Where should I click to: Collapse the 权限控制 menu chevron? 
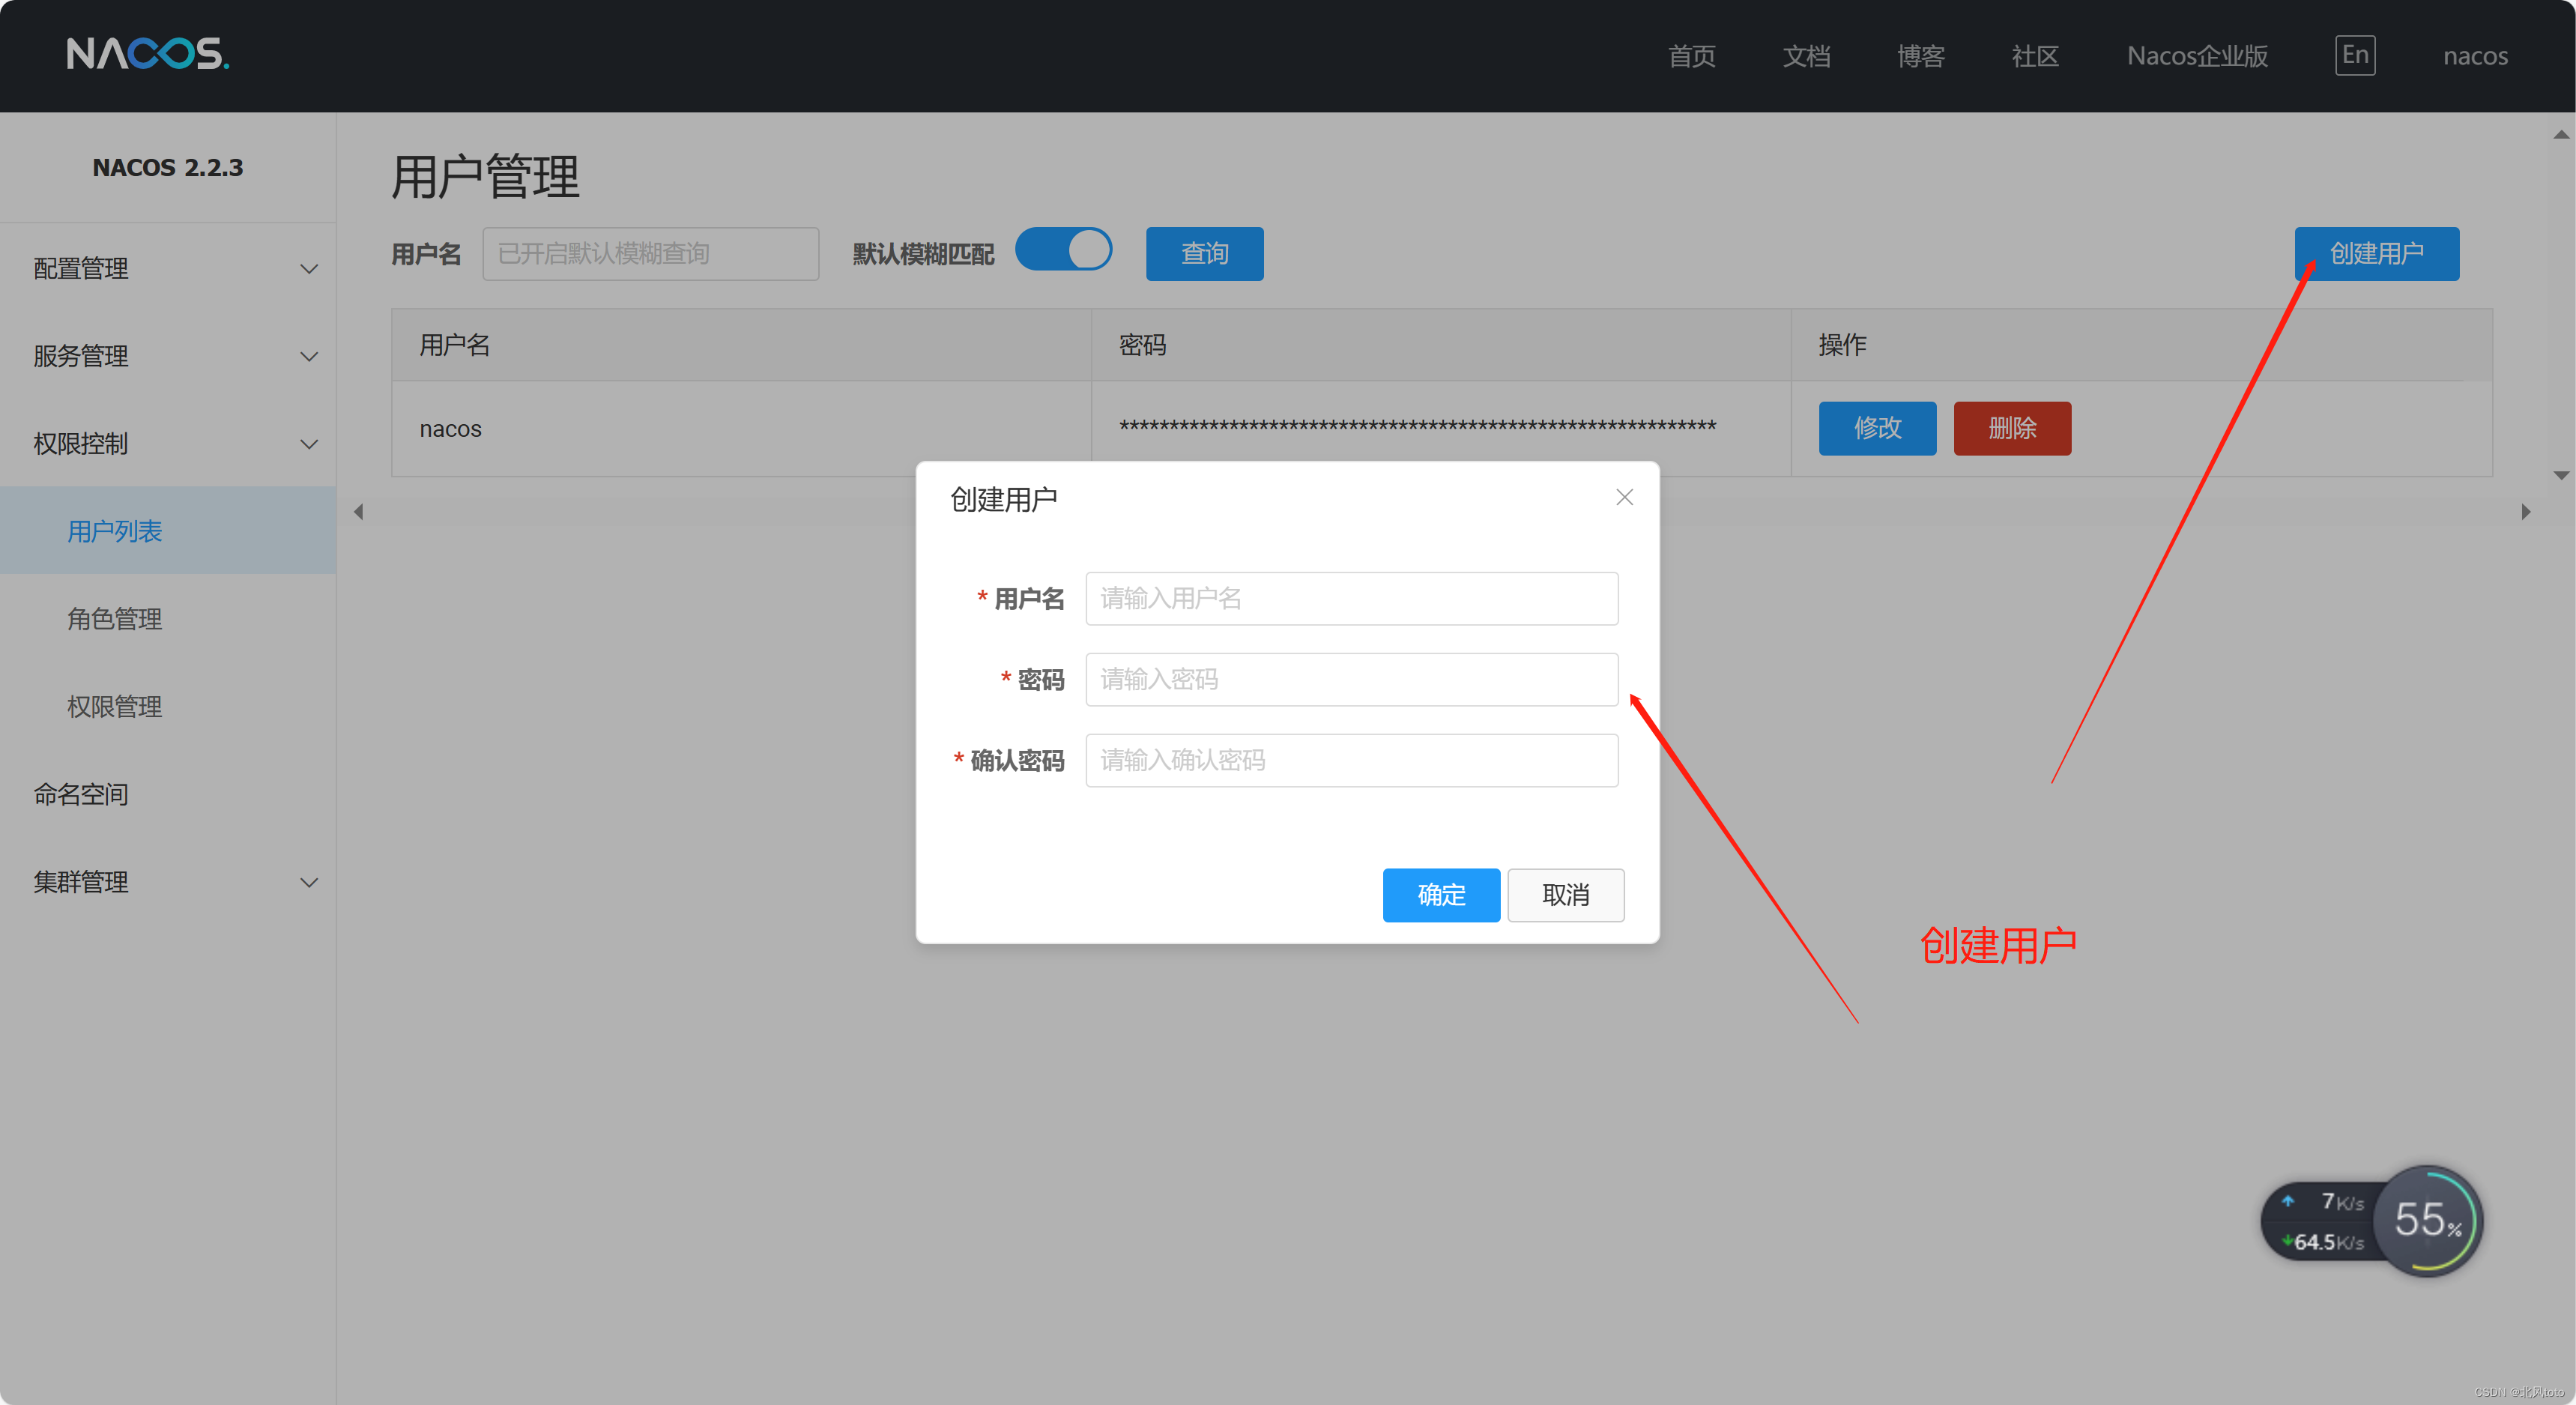pos(309,444)
